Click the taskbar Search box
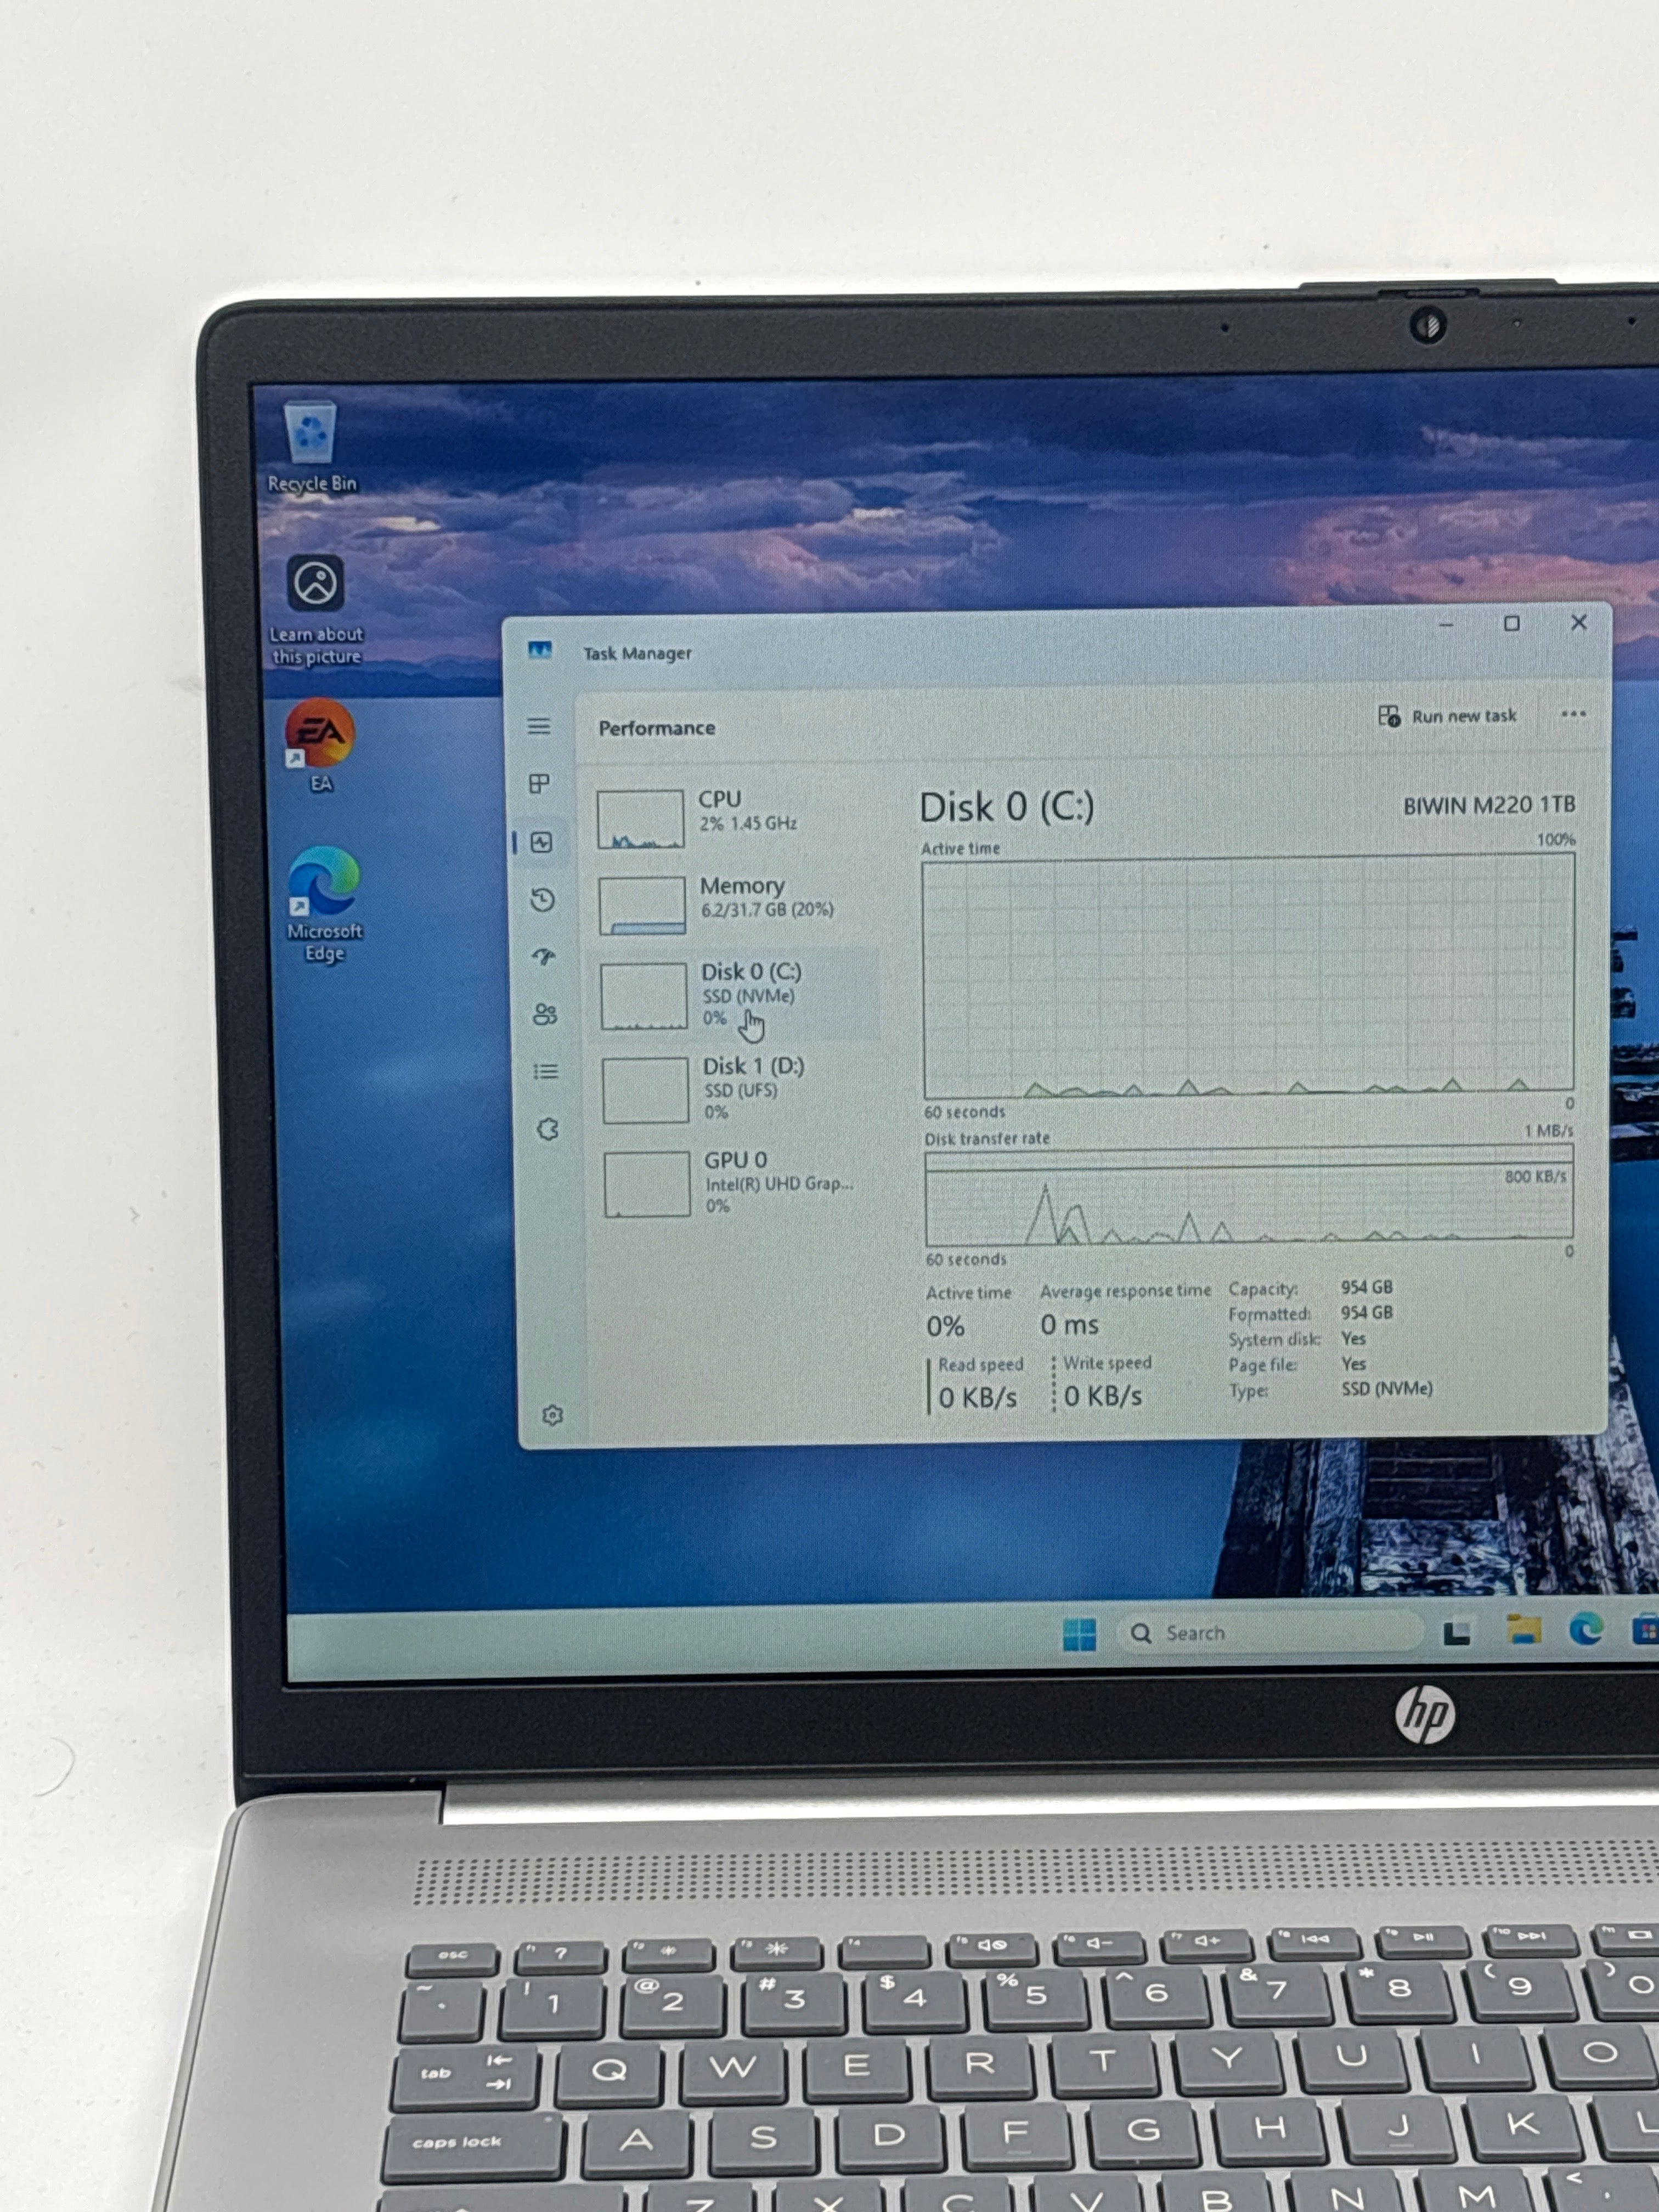The image size is (1659, 2212). (1270, 1633)
